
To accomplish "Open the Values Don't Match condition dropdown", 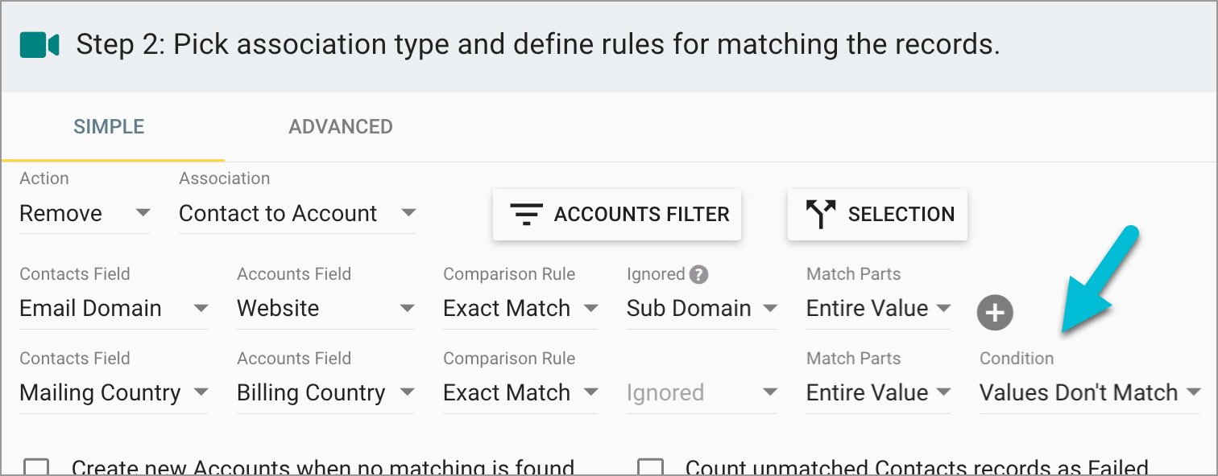I will point(1089,393).
